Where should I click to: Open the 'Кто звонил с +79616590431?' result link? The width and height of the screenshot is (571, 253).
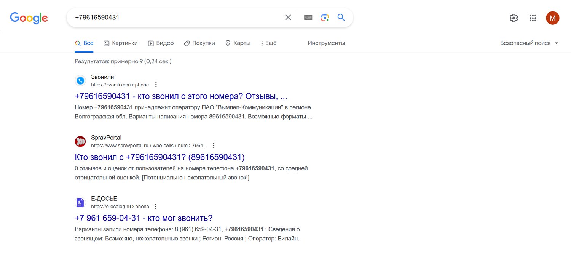click(x=160, y=157)
